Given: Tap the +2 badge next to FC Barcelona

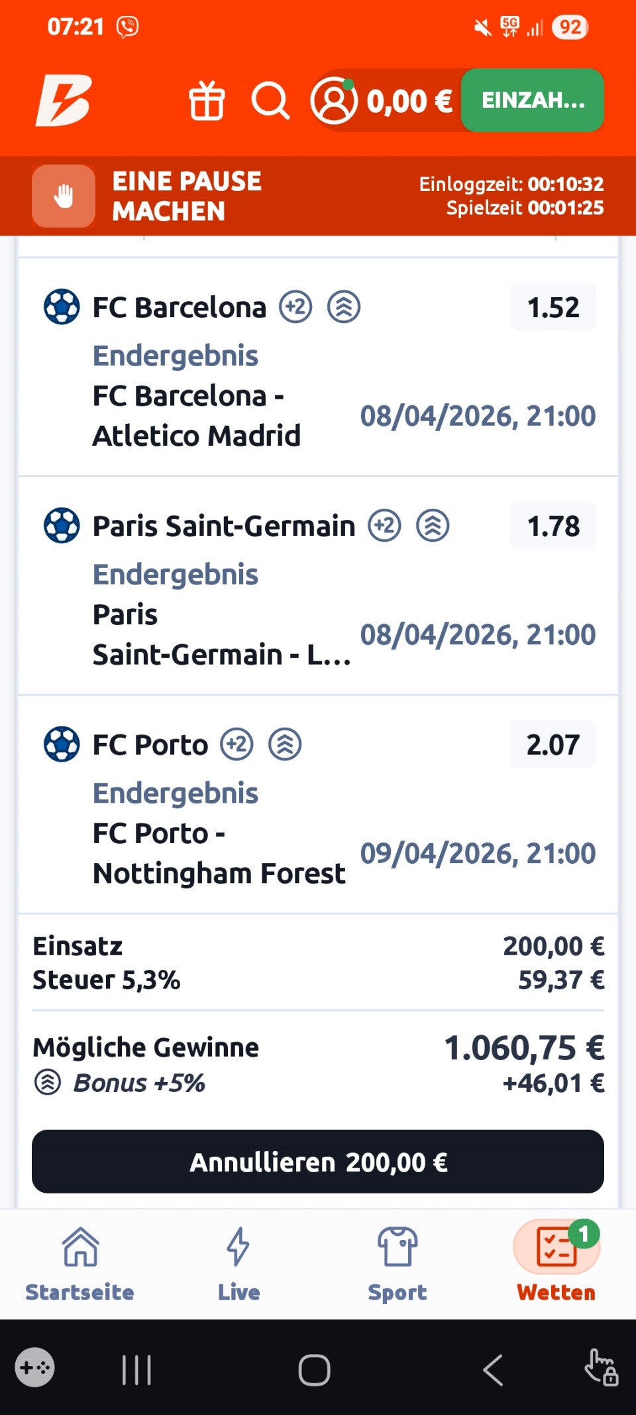Looking at the screenshot, I should (295, 307).
